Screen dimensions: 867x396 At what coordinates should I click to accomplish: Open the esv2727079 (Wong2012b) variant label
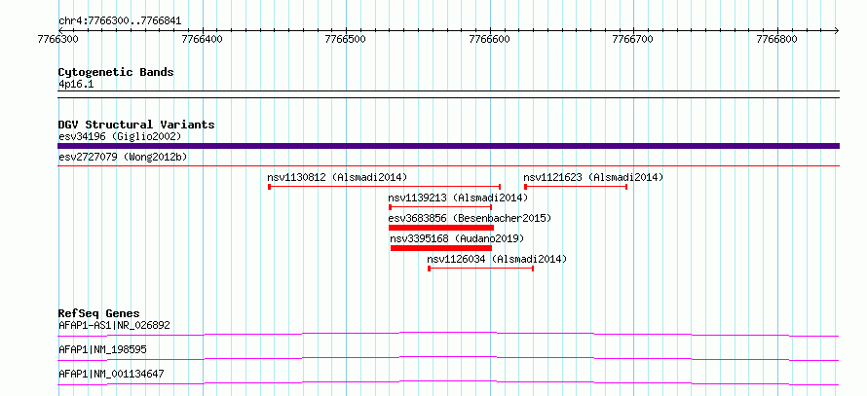[123, 158]
